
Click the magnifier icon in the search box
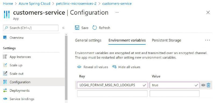[x=6, y=28]
